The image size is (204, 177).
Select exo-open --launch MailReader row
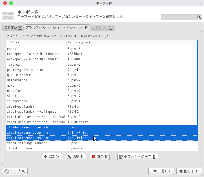pos(102,54)
